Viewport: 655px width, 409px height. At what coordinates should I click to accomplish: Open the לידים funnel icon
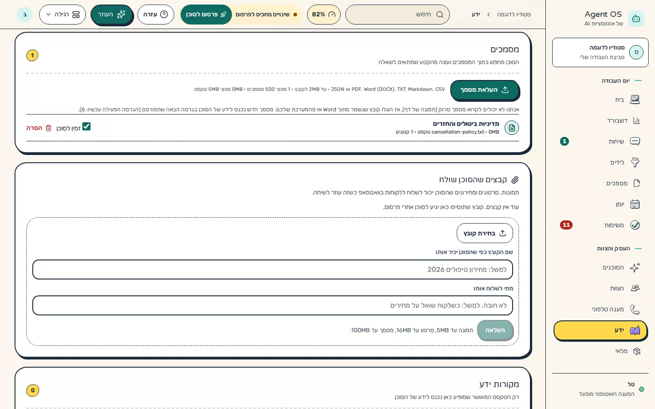coord(635,162)
